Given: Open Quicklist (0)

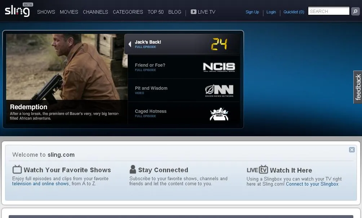Looking at the screenshot, I should pos(293,12).
